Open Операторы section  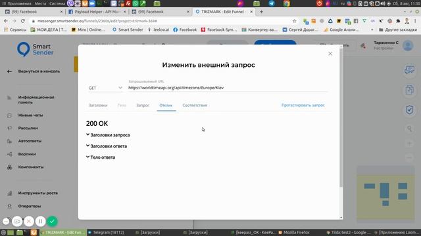[x=30, y=206]
